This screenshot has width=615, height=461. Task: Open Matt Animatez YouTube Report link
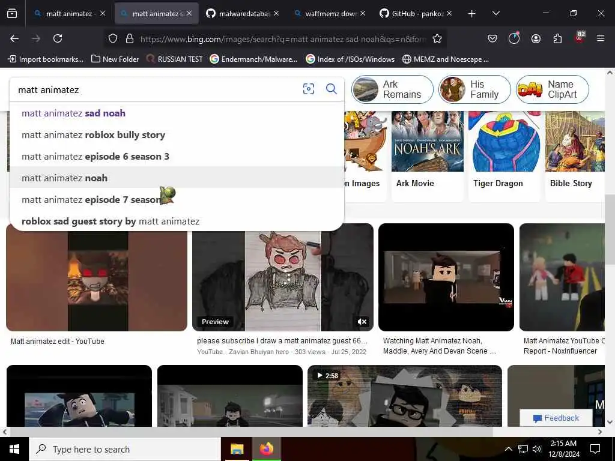[x=563, y=346]
